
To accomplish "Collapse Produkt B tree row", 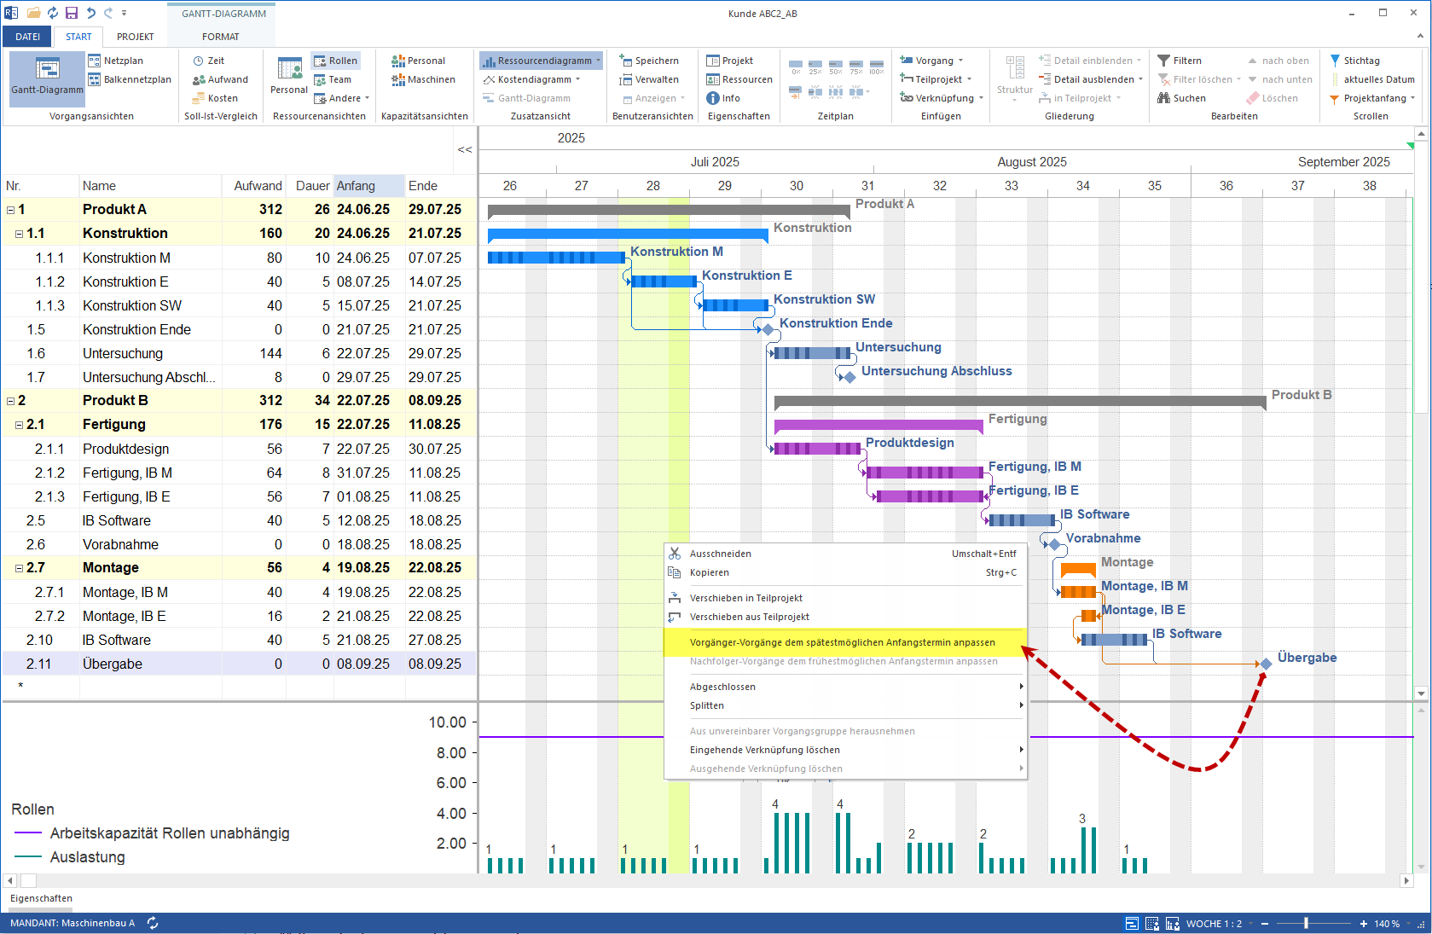I will (x=10, y=401).
